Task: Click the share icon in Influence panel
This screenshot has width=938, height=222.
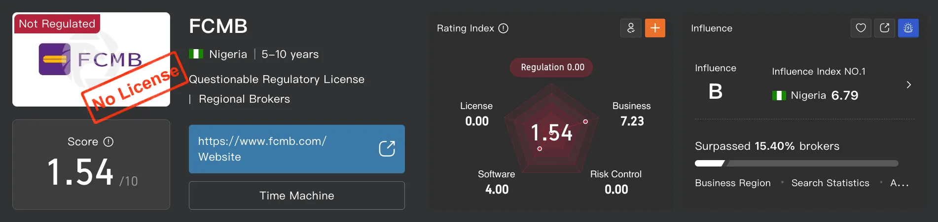Action: 885,28
